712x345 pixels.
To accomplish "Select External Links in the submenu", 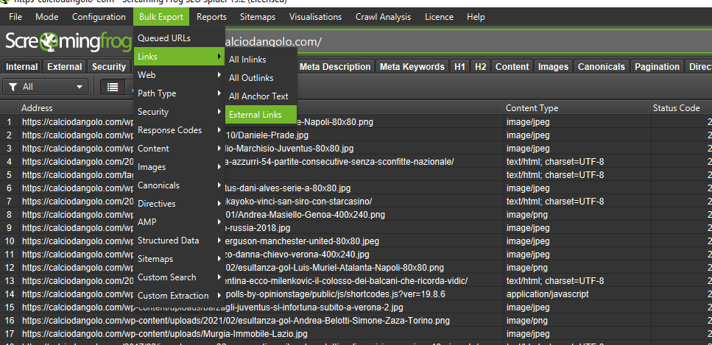I will click(x=255, y=115).
